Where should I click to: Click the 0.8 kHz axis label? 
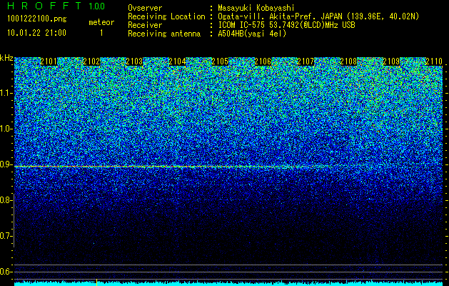click(x=6, y=200)
